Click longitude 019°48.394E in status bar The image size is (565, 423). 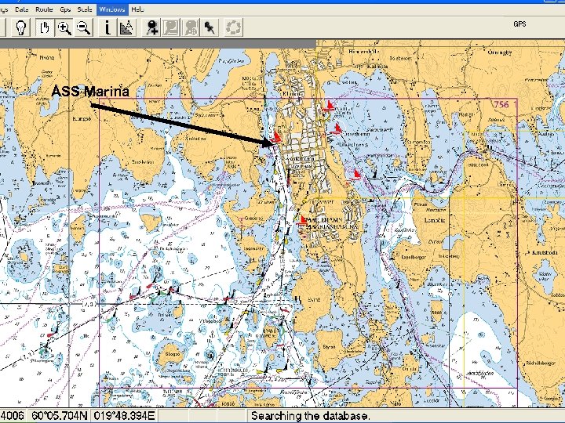(124, 416)
